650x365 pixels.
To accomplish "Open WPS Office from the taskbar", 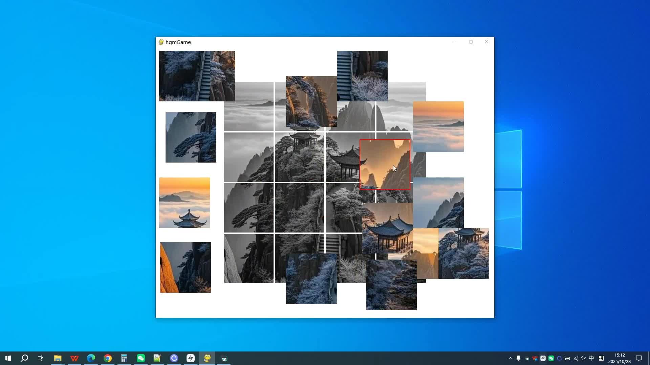I will 74,358.
